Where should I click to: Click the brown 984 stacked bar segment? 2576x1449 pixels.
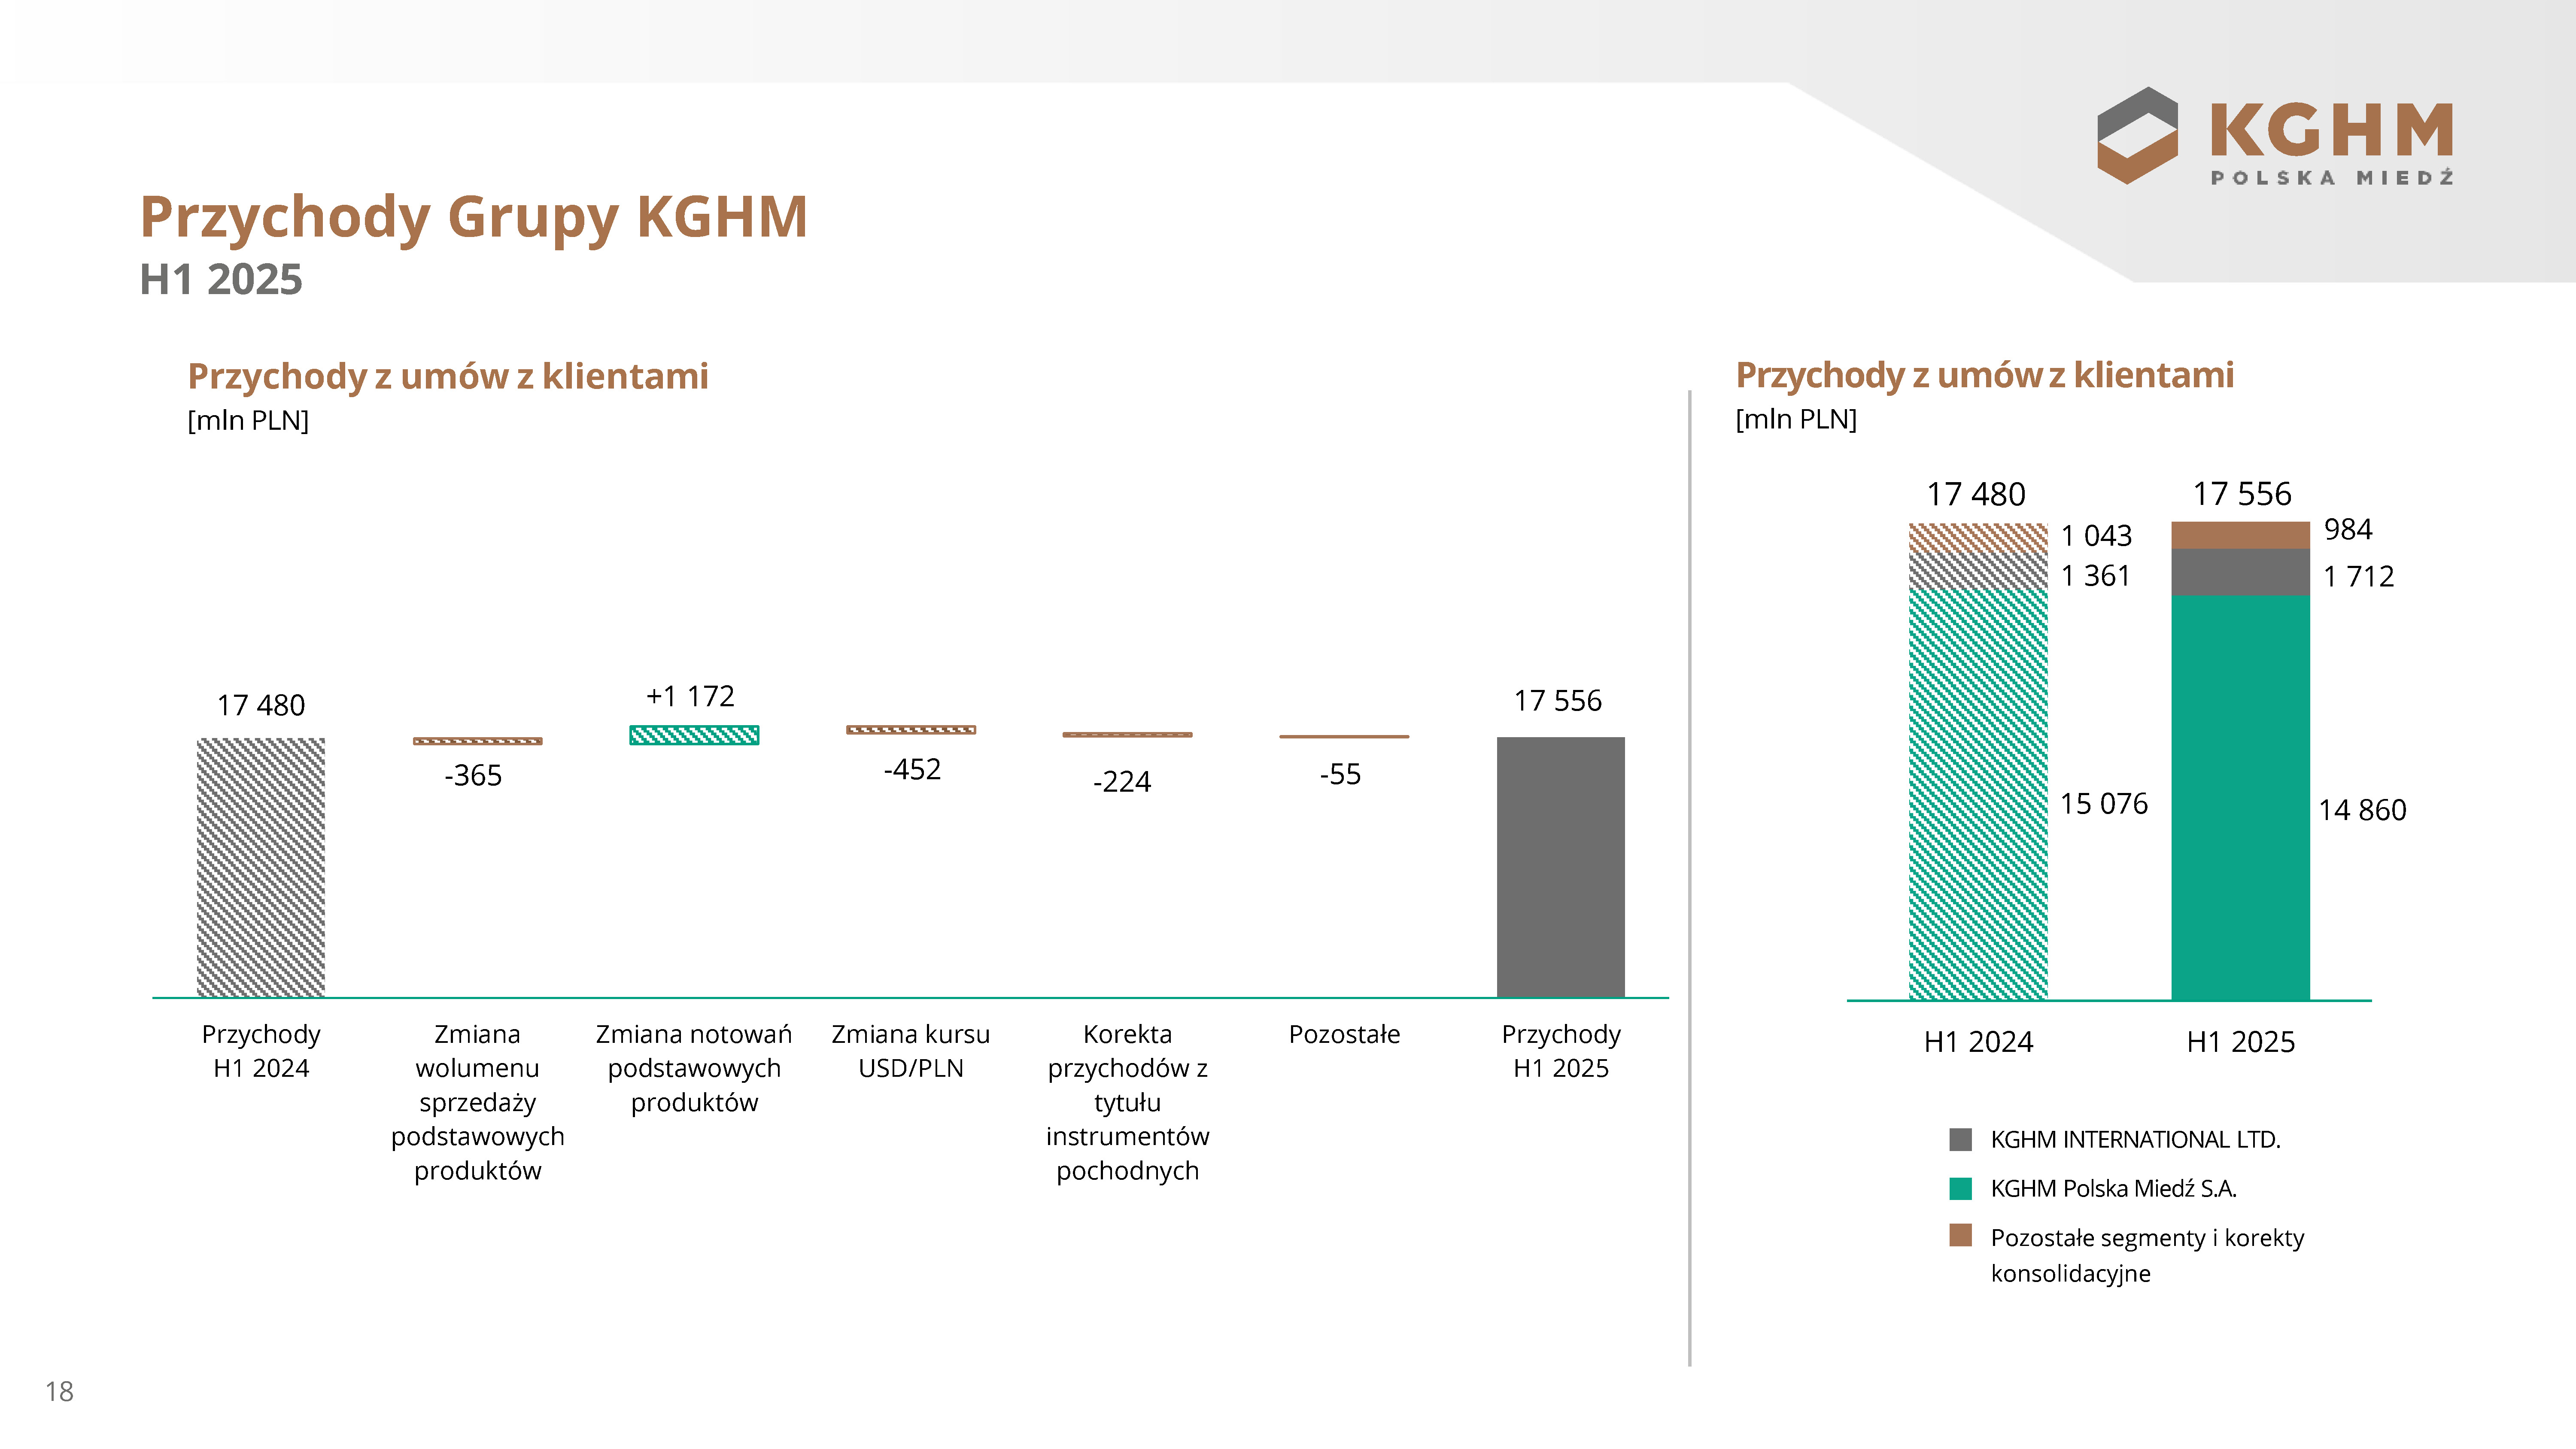2240,535
